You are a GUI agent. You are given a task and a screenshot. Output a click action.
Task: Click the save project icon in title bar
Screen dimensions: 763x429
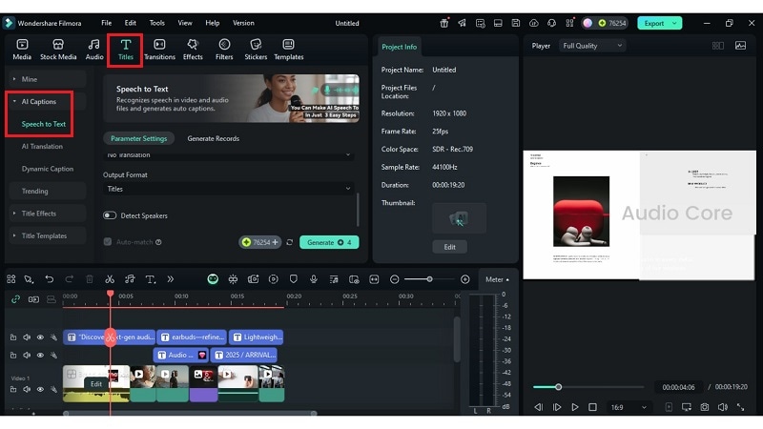tap(516, 23)
